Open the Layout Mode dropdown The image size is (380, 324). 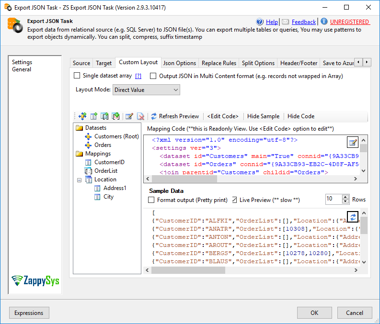click(146, 90)
